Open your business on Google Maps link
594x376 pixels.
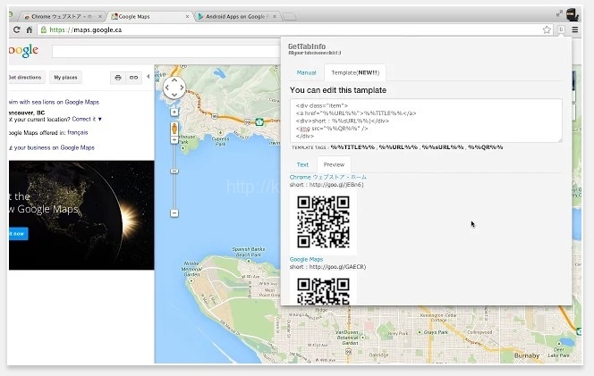pos(52,148)
